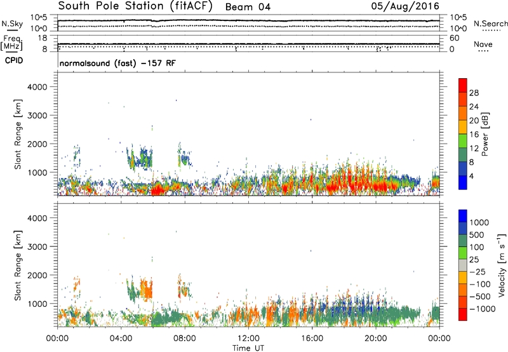Click the blue bottom segment of Power color bar

[x=463, y=182]
